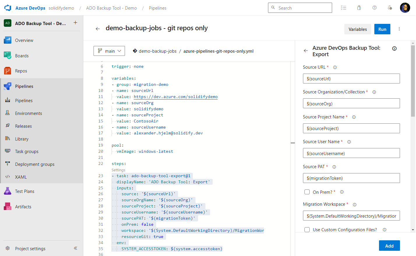
Task: Click demo-backup-jobs repository breadcrumb
Action: click(x=158, y=51)
